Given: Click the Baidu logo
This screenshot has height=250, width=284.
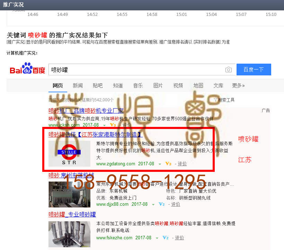Looking at the screenshot, I should tap(27, 68).
